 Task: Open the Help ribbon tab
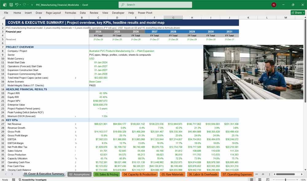(x=131, y=13)
